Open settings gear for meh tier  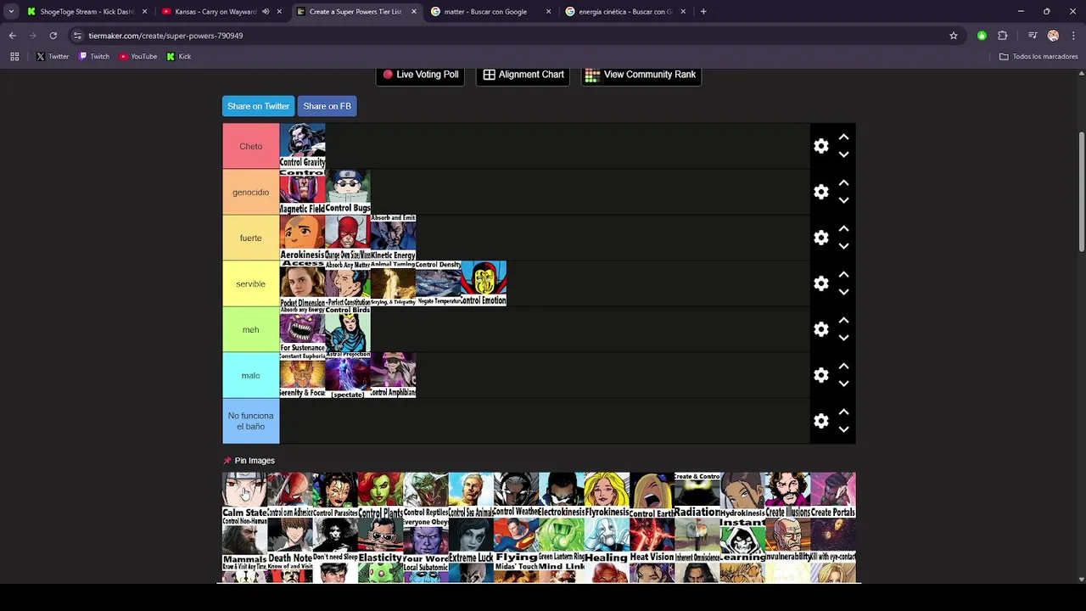(820, 329)
